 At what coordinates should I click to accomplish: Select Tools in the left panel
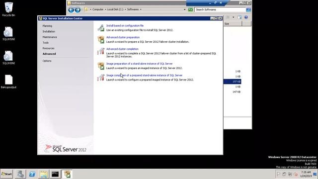tap(45, 43)
